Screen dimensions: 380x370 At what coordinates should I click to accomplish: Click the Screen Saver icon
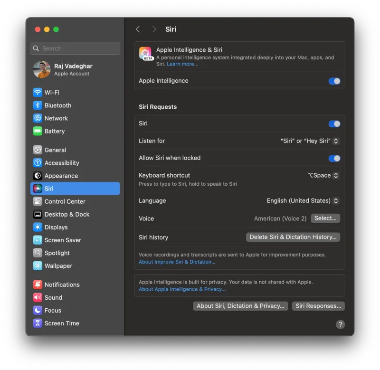[x=38, y=240]
